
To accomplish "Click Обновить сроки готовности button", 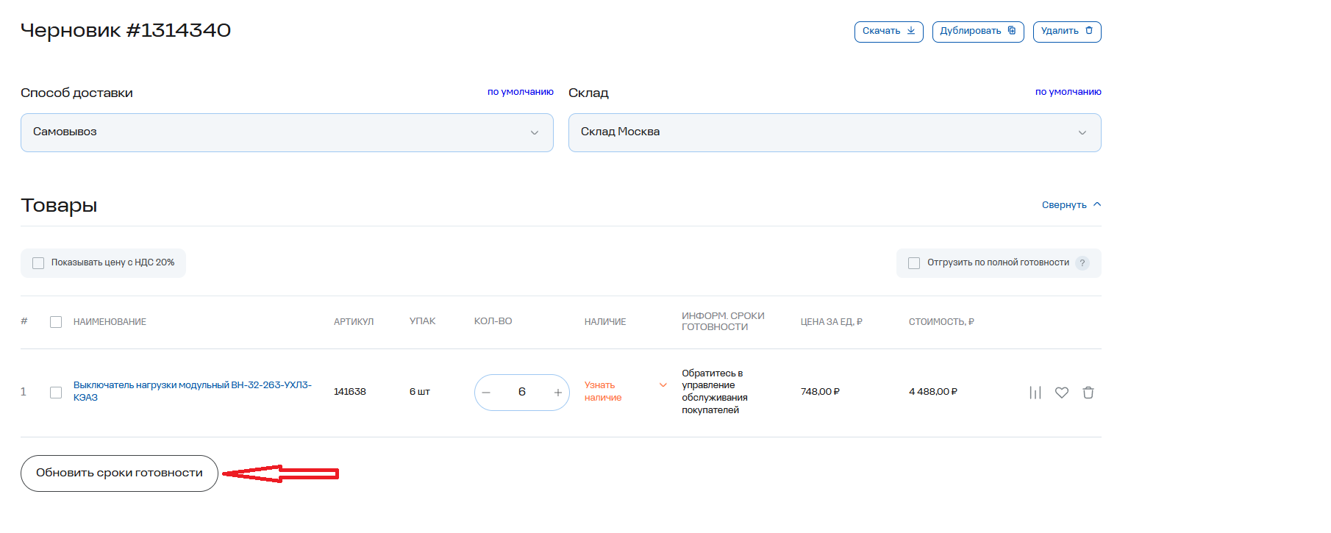I will [119, 473].
